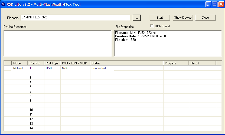Select the Motorol... model cell
225x135 pixels.
click(x=20, y=68)
